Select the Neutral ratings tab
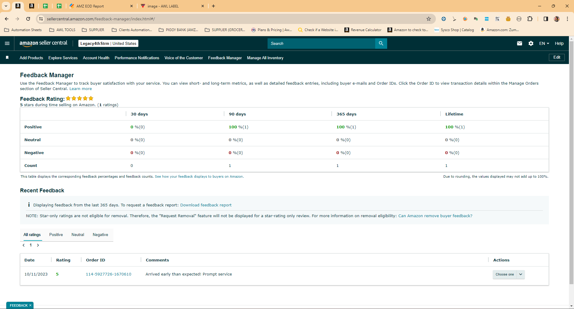The image size is (574, 309). [x=78, y=235]
